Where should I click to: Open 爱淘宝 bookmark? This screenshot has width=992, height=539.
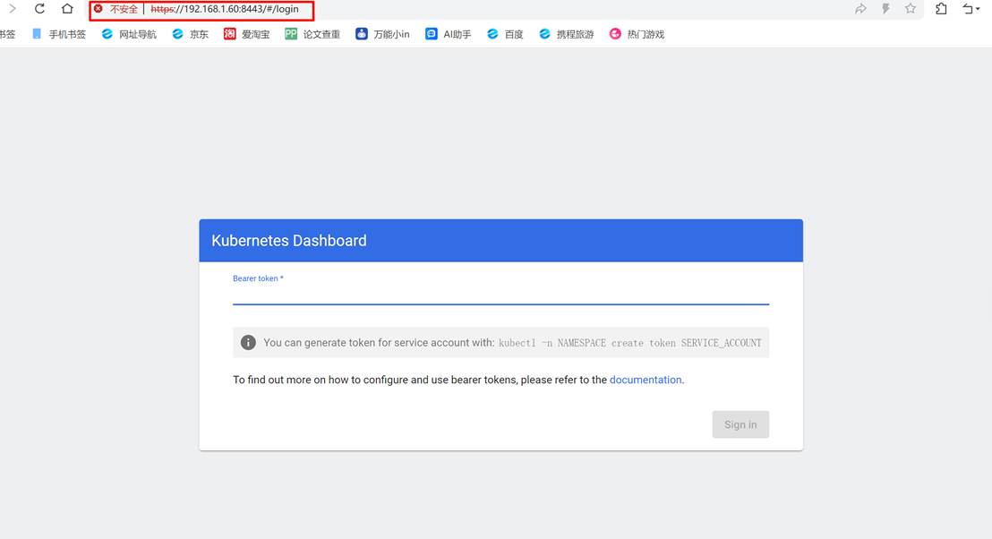tap(247, 34)
